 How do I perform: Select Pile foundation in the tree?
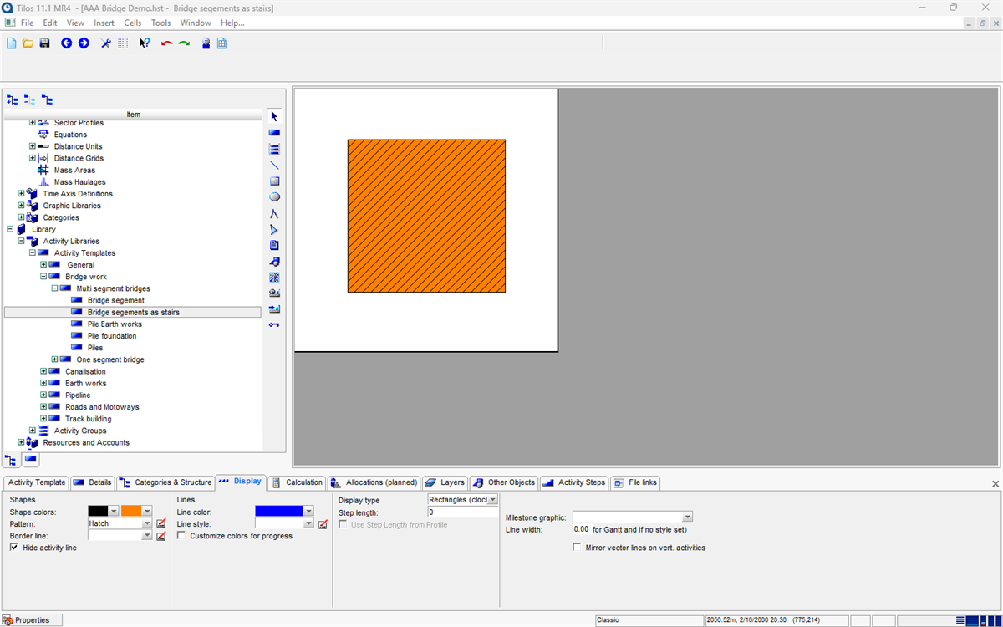[112, 336]
